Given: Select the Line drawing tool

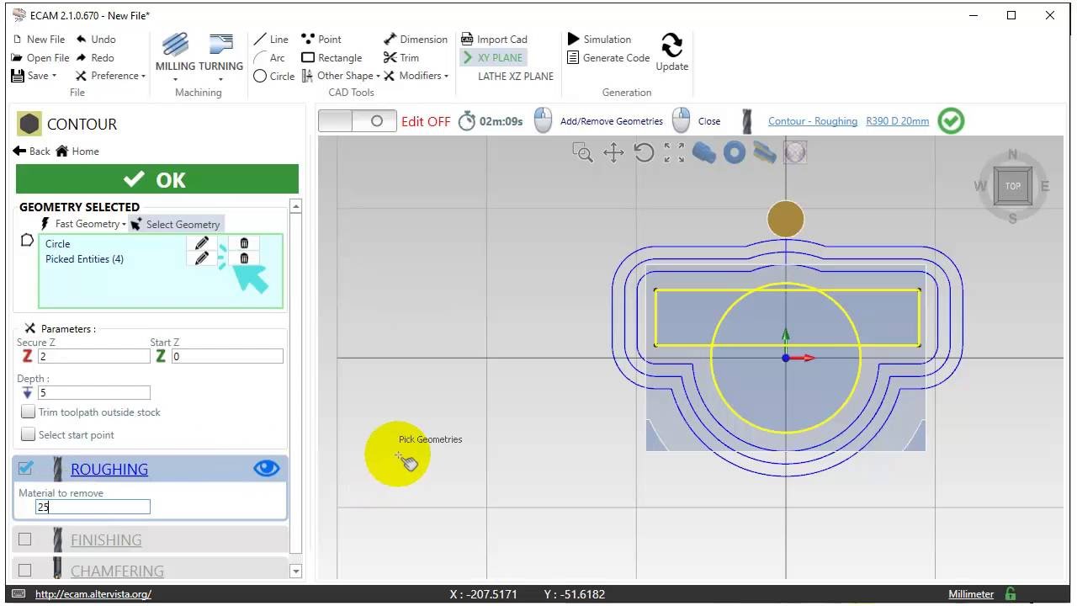Looking at the screenshot, I should 271,40.
